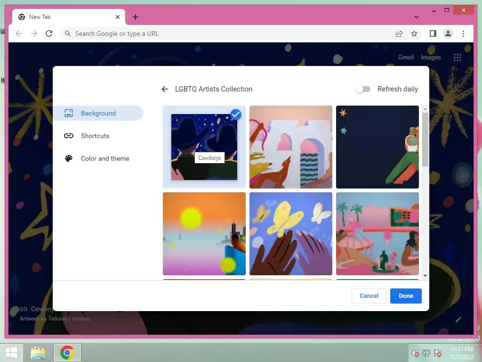Open the Google apps grid
The width and height of the screenshot is (482, 362).
(x=458, y=57)
